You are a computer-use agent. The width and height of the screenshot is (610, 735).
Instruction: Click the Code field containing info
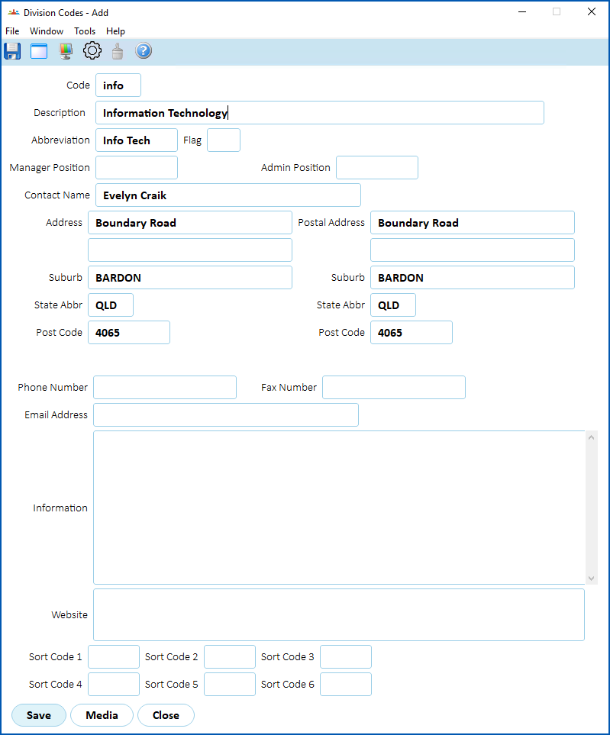tap(118, 85)
